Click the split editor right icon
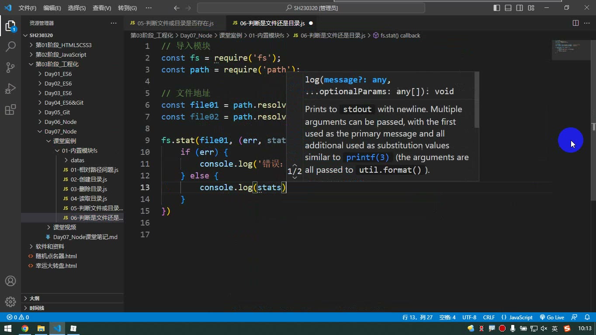This screenshot has width=596, height=335. tap(575, 23)
